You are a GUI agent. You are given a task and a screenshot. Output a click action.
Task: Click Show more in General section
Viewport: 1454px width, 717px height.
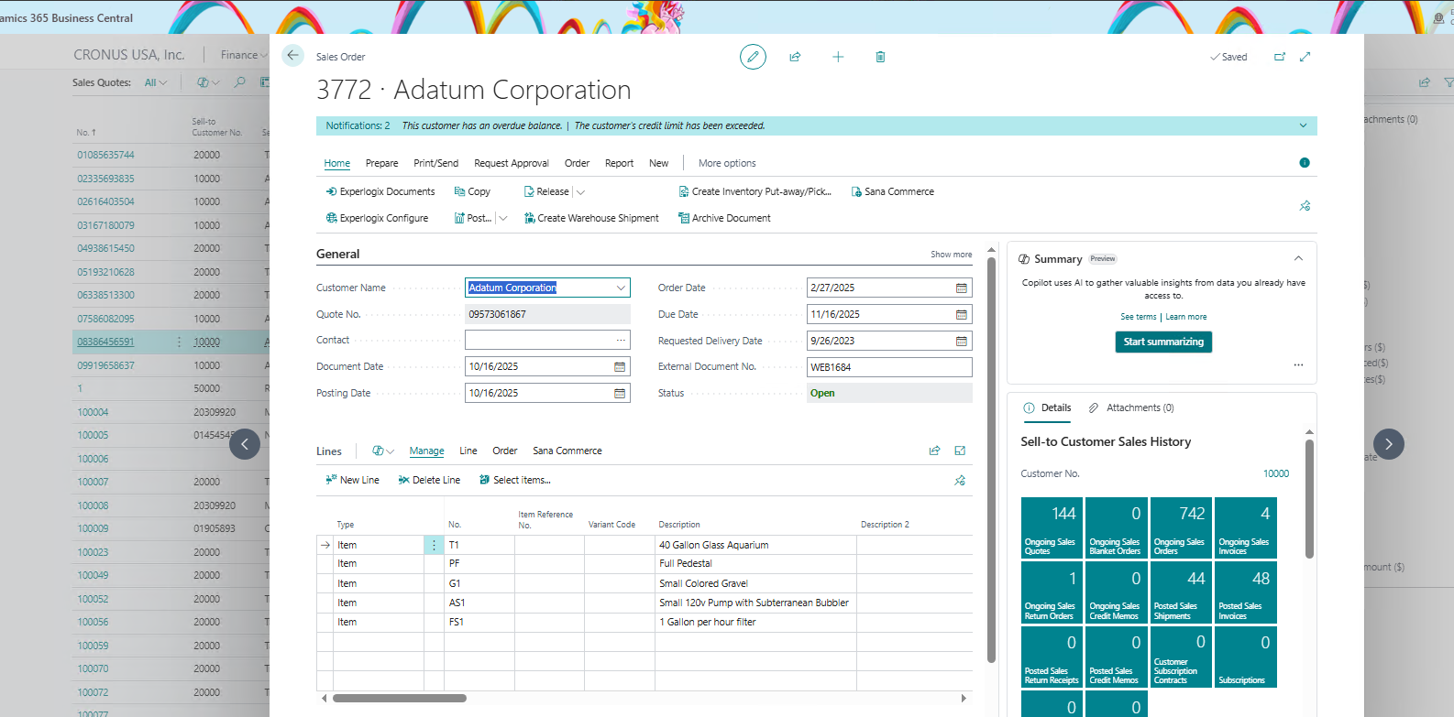pyautogui.click(x=952, y=255)
